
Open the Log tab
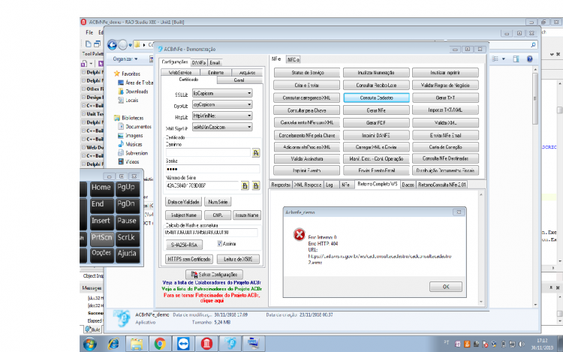(330, 185)
